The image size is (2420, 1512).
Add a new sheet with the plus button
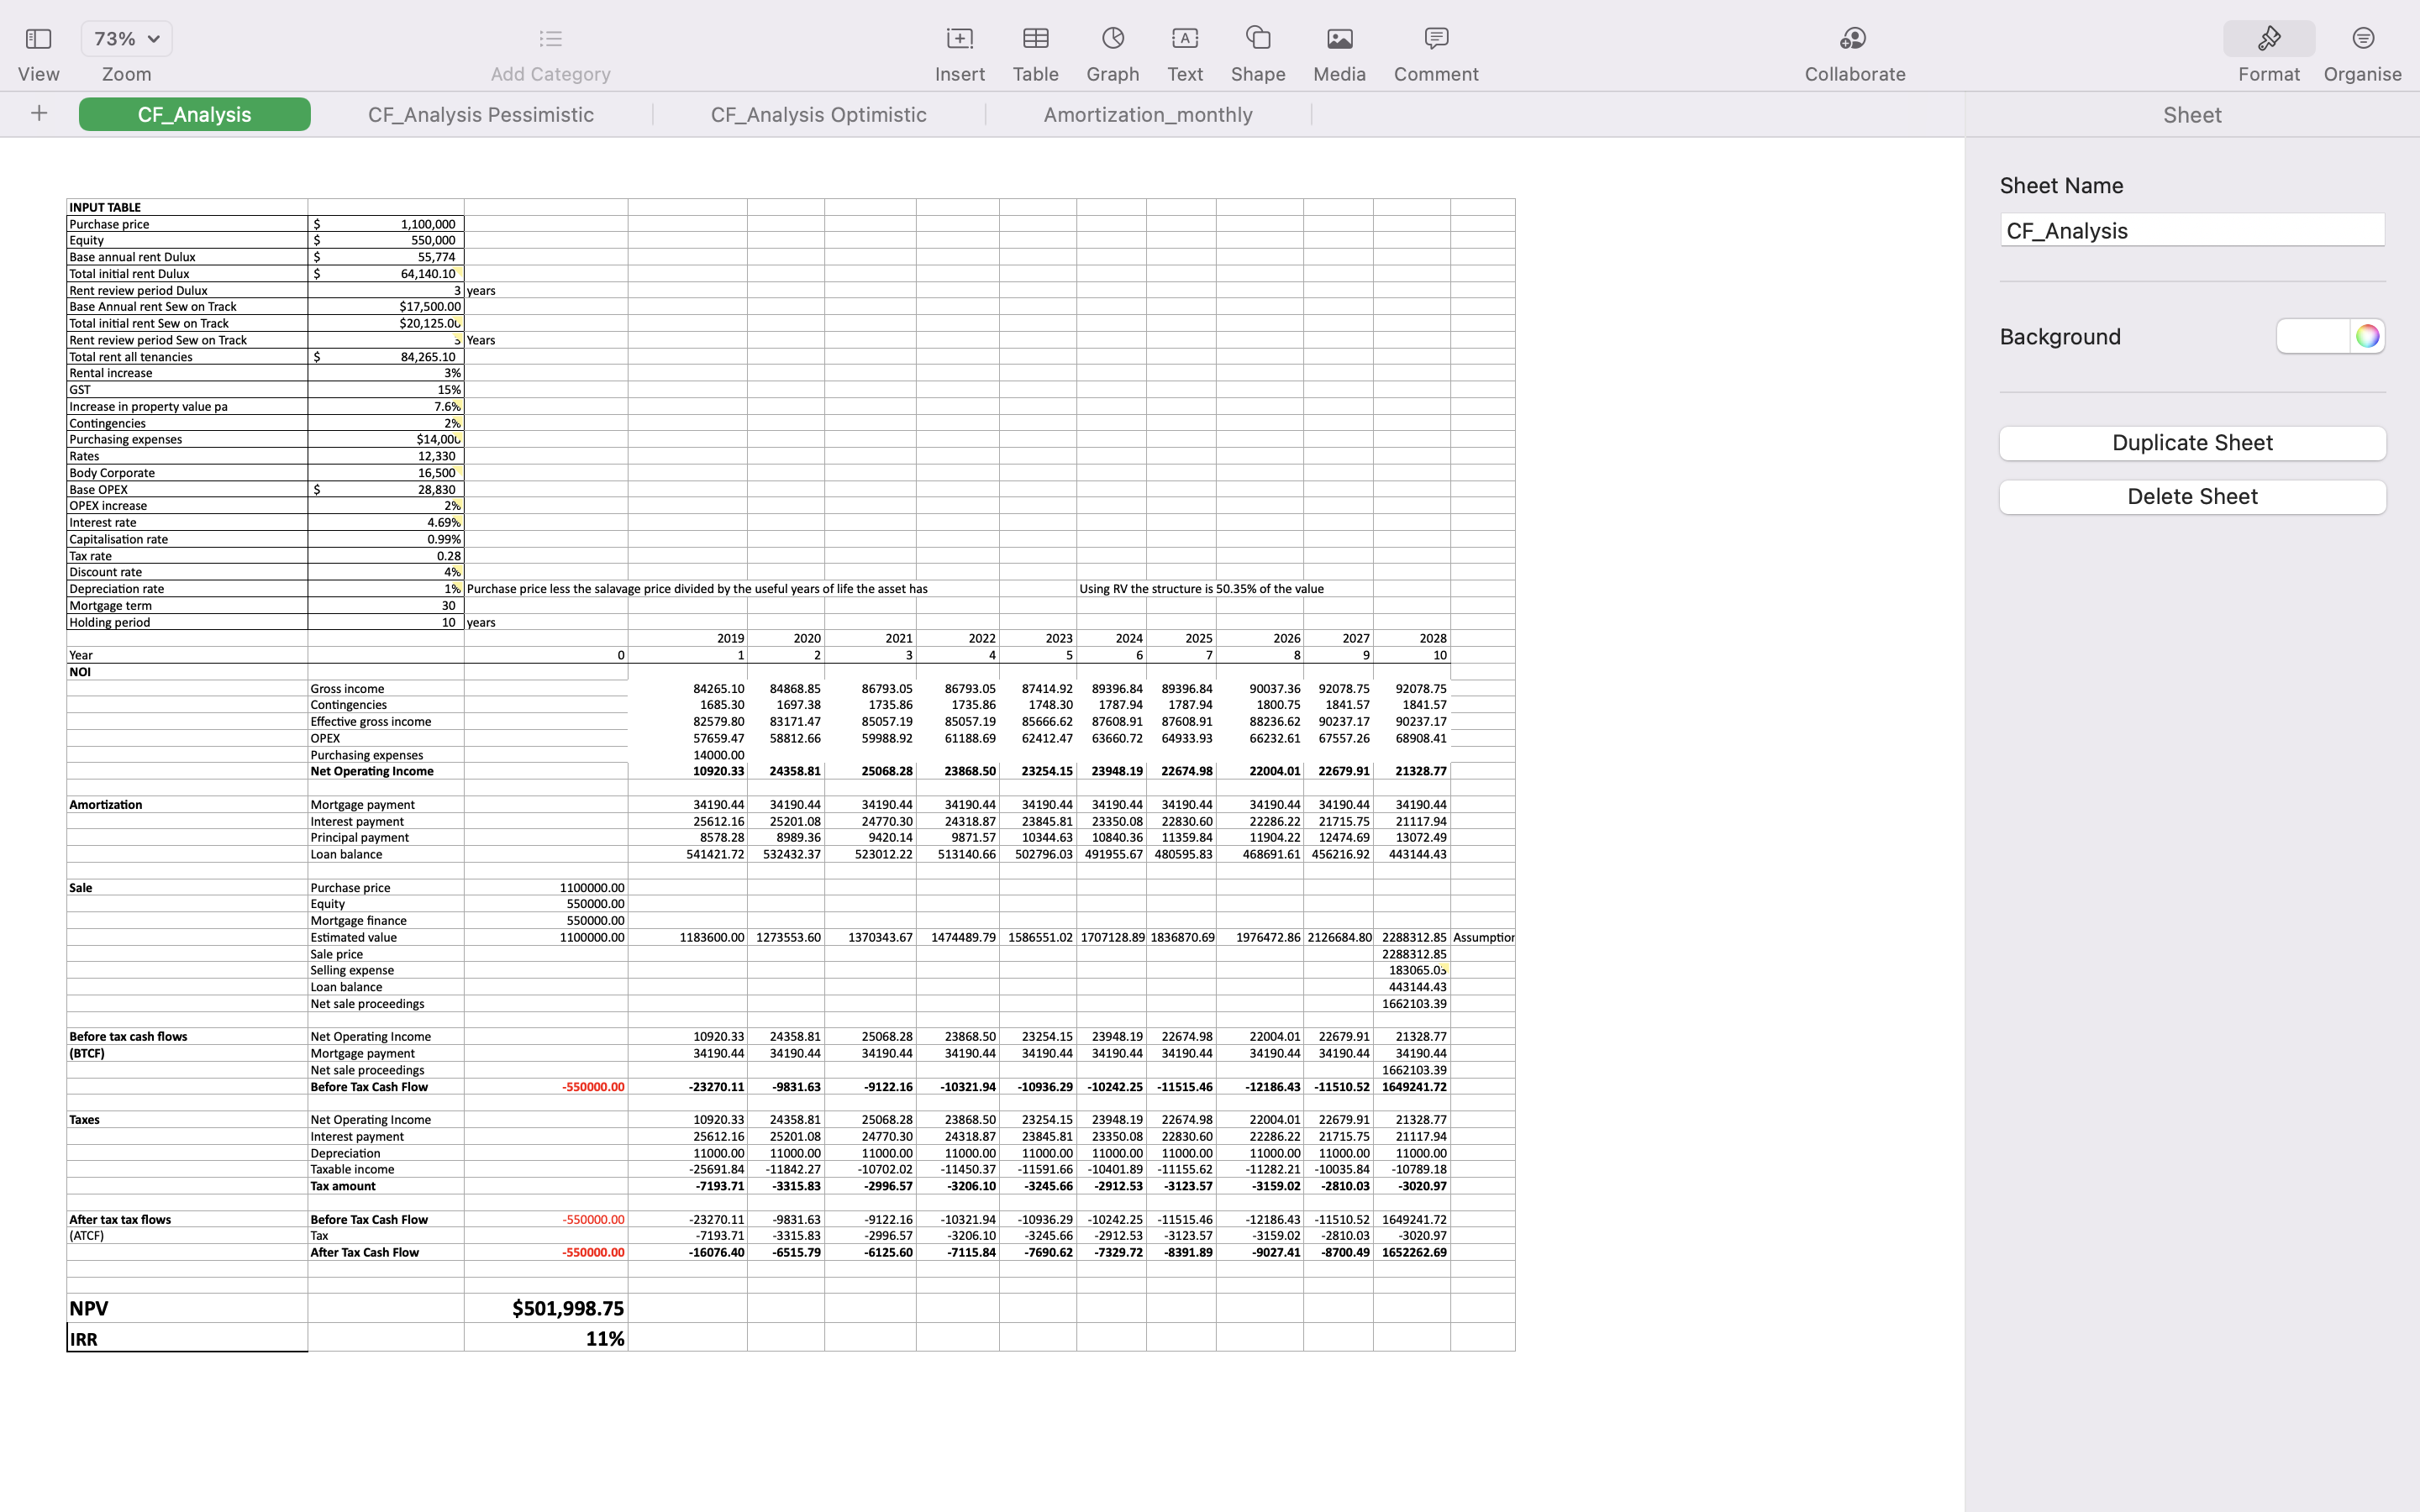[x=38, y=114]
